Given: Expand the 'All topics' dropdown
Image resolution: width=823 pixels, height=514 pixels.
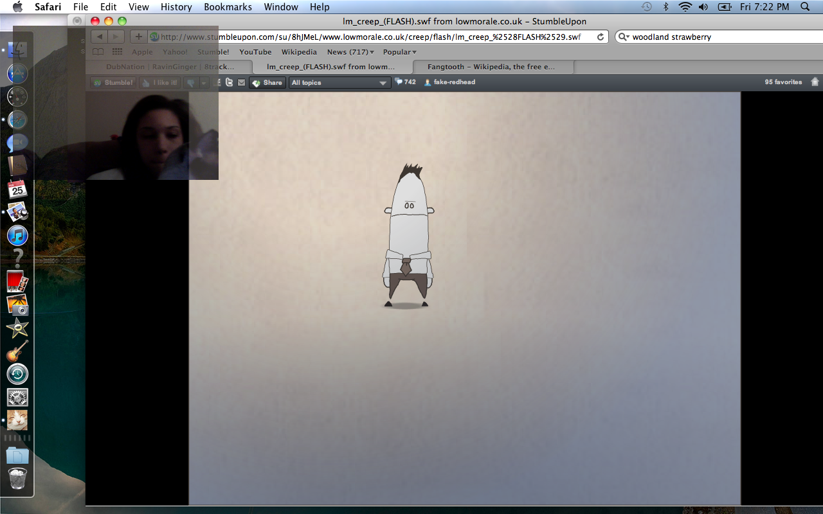Looking at the screenshot, I should [x=339, y=82].
